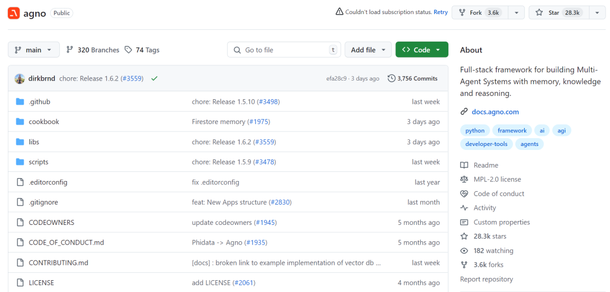The image size is (610, 292).
Task: Click the link icon beside docs.agno.com
Action: [464, 112]
